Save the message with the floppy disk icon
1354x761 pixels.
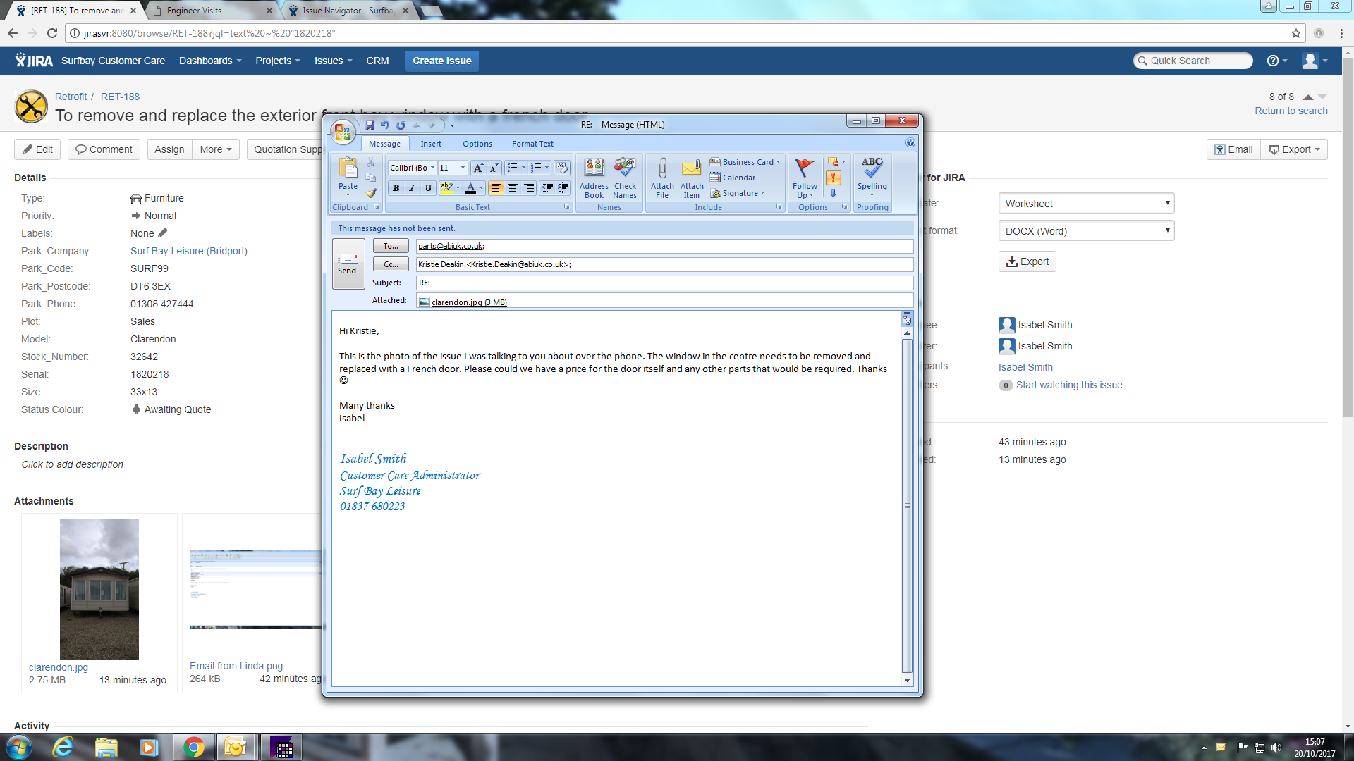[370, 125]
